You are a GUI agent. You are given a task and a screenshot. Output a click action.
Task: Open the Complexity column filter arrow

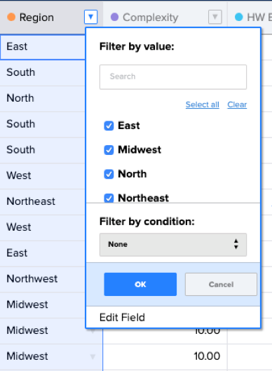point(215,17)
